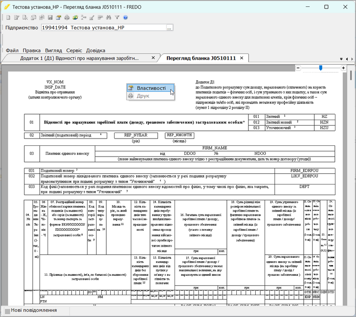Click the sign document pen icon
Screen dimensions: 356x317
tap(92, 18)
